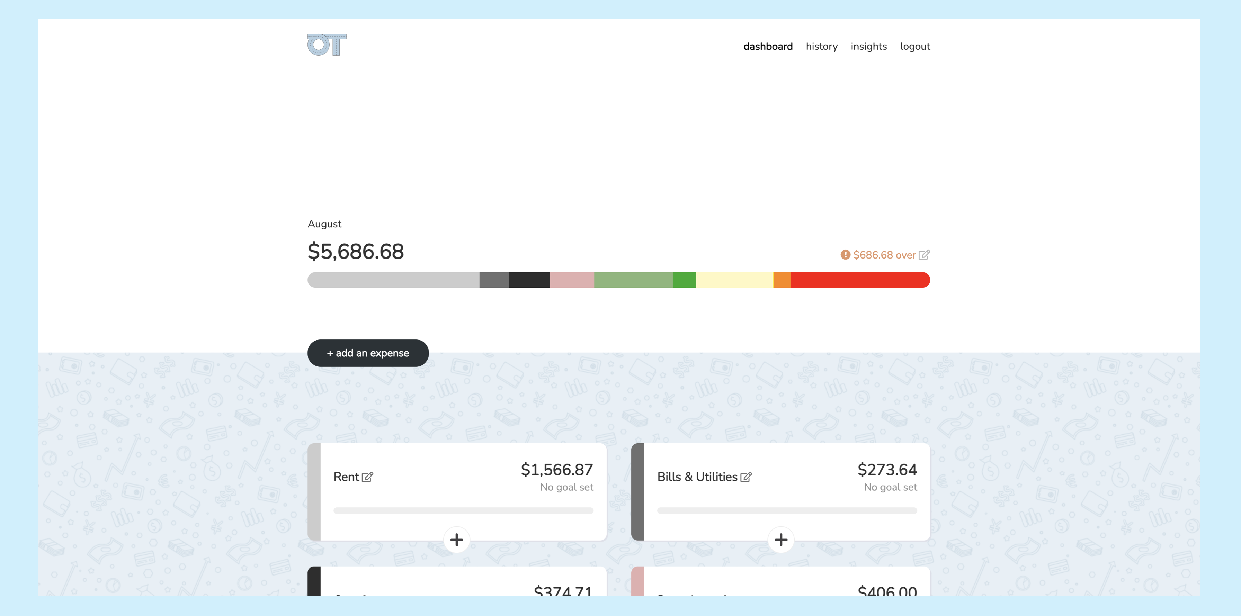Screen dimensions: 1241x616
Task: Open the monthly budget edit icon
Action: [x=924, y=255]
